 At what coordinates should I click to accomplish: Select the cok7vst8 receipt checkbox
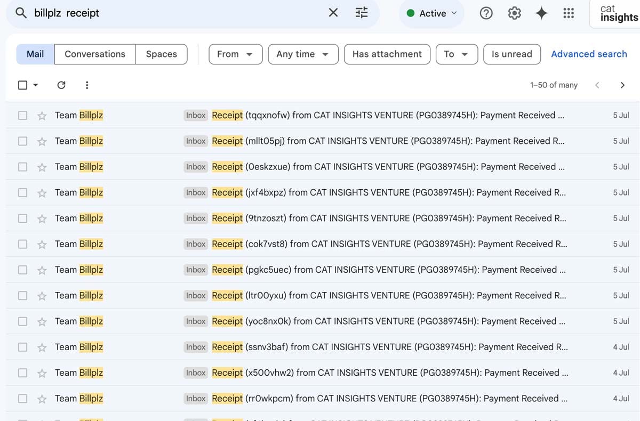(x=22, y=244)
